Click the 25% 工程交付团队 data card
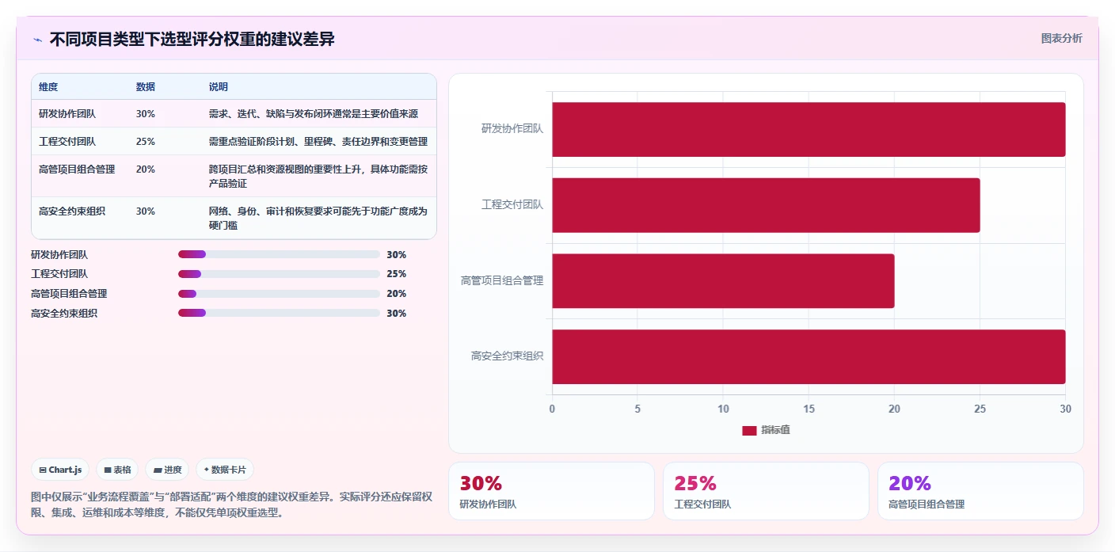 coord(766,491)
